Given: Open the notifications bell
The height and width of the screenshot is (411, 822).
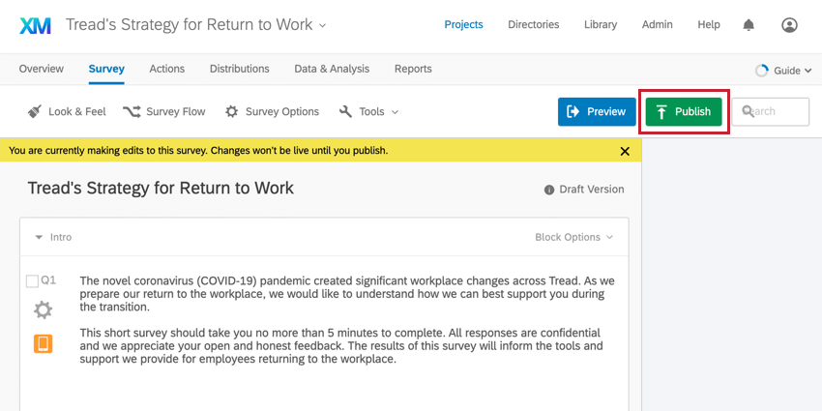Looking at the screenshot, I should (x=749, y=24).
